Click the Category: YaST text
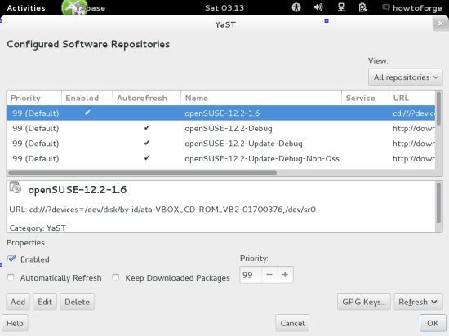The width and height of the screenshot is (449, 336). [38, 228]
